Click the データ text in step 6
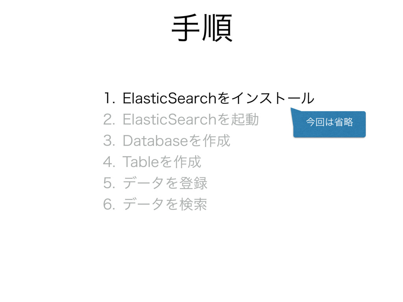 tap(143, 204)
